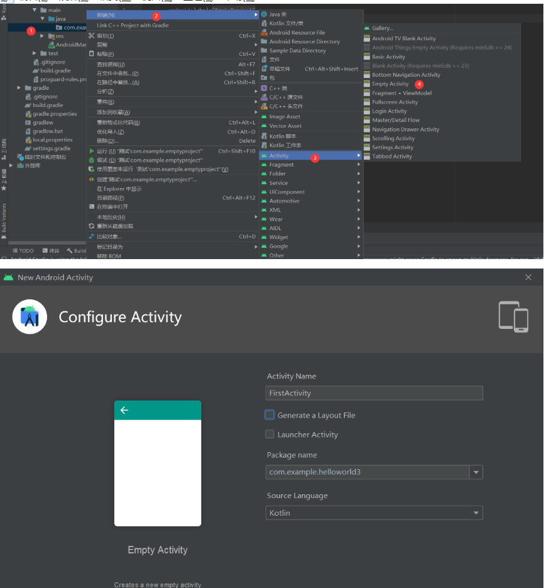The height and width of the screenshot is (588, 544).
Task: Select the gradlew.bat file
Action: (44, 131)
